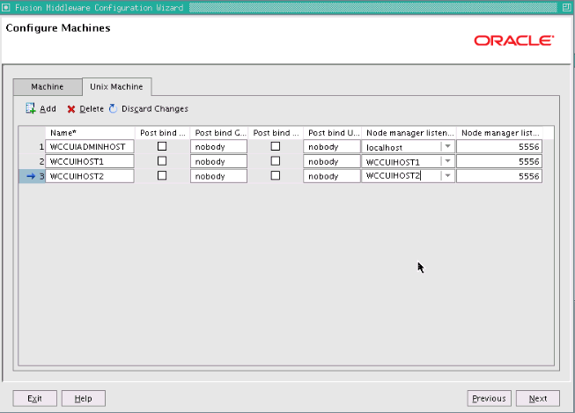Click listen port 5556 for WCCUIHOST1
The height and width of the screenshot is (413, 575).
coord(499,161)
